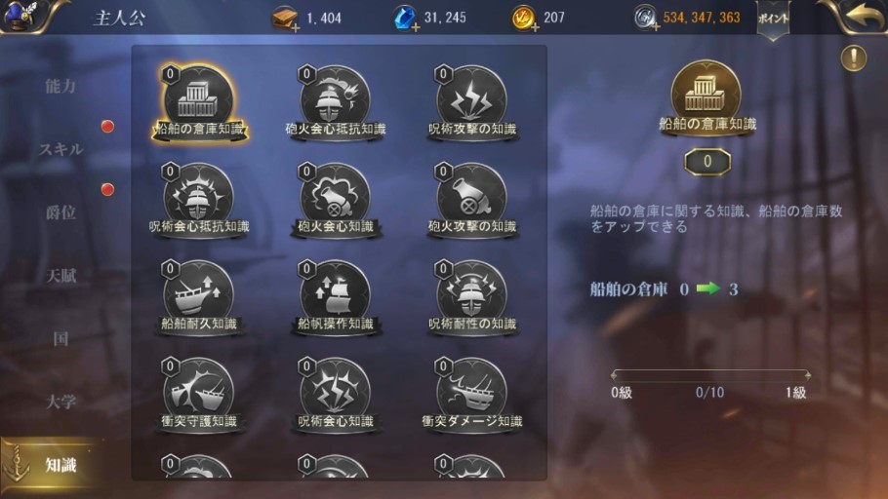Screen dimensions: 888x499
Task: Click the exclamation info icon
Action: 854,58
